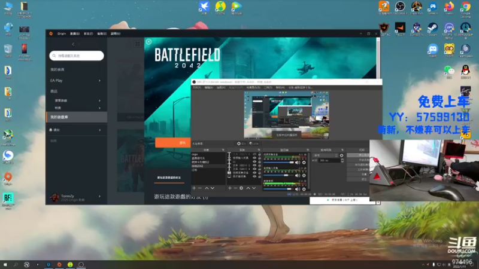Open the first menu in OBS menu bar
This screenshot has width=479, height=269.
coord(197,87)
